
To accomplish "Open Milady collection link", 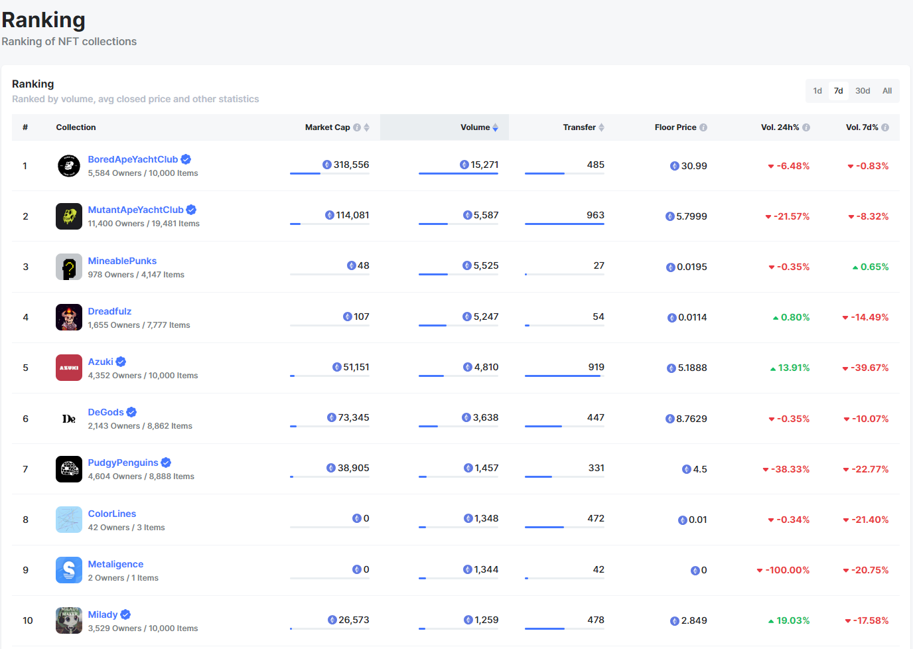I will pyautogui.click(x=102, y=614).
